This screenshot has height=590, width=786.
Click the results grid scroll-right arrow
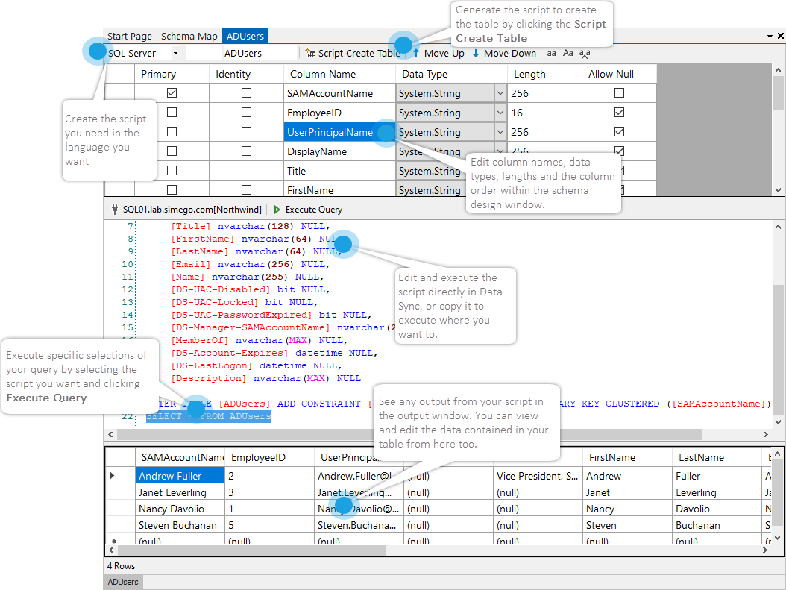click(765, 550)
